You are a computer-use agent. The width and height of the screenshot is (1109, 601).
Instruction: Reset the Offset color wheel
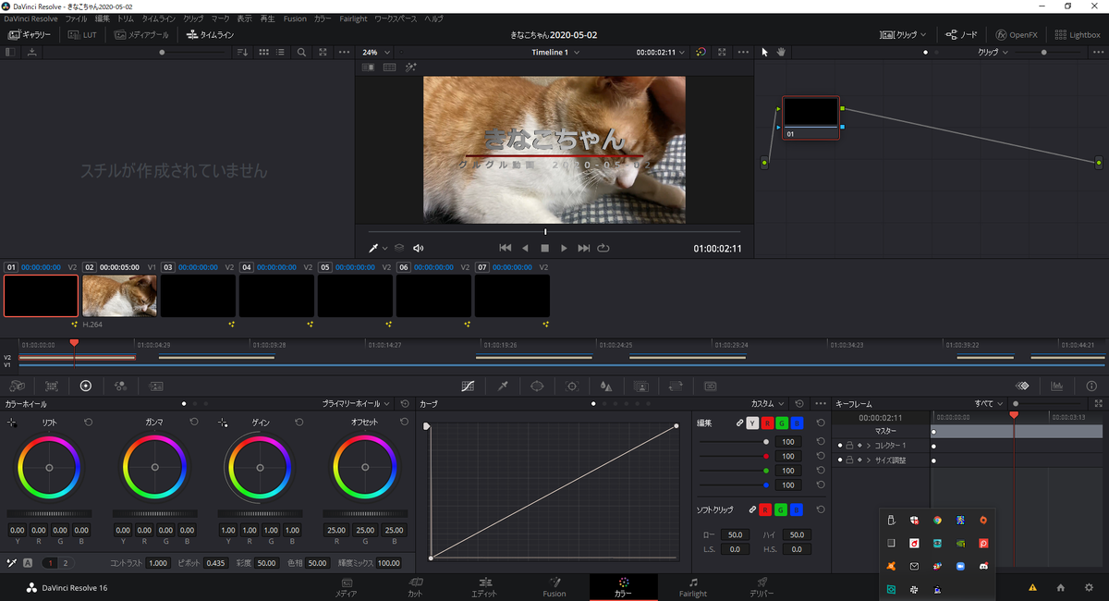point(405,422)
